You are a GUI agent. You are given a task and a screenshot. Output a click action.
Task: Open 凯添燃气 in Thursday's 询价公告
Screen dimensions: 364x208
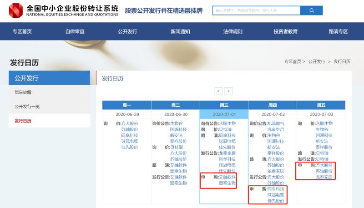click(x=276, y=123)
